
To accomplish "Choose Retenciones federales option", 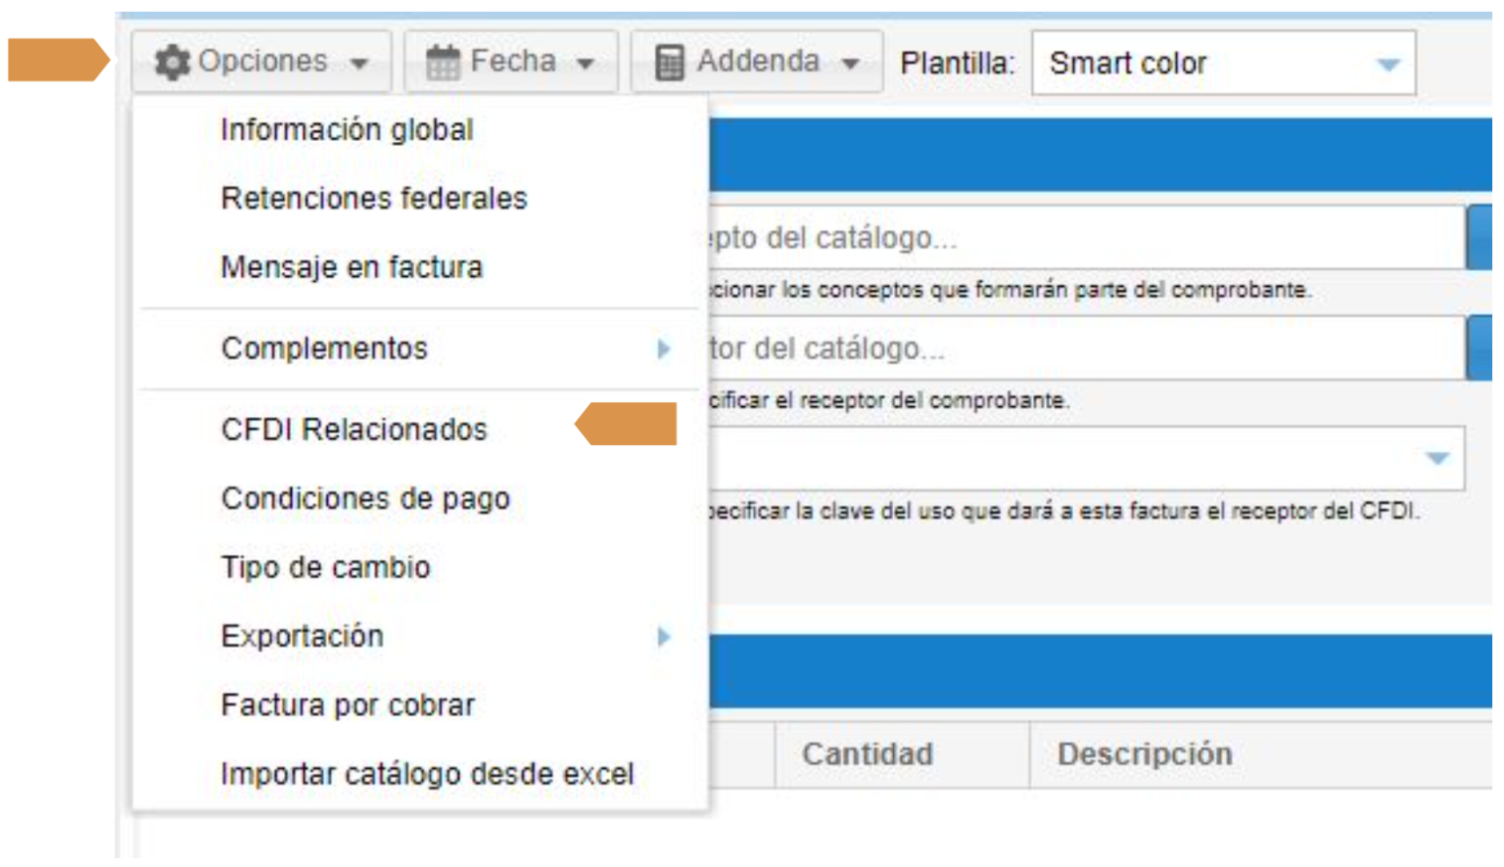I will (374, 199).
